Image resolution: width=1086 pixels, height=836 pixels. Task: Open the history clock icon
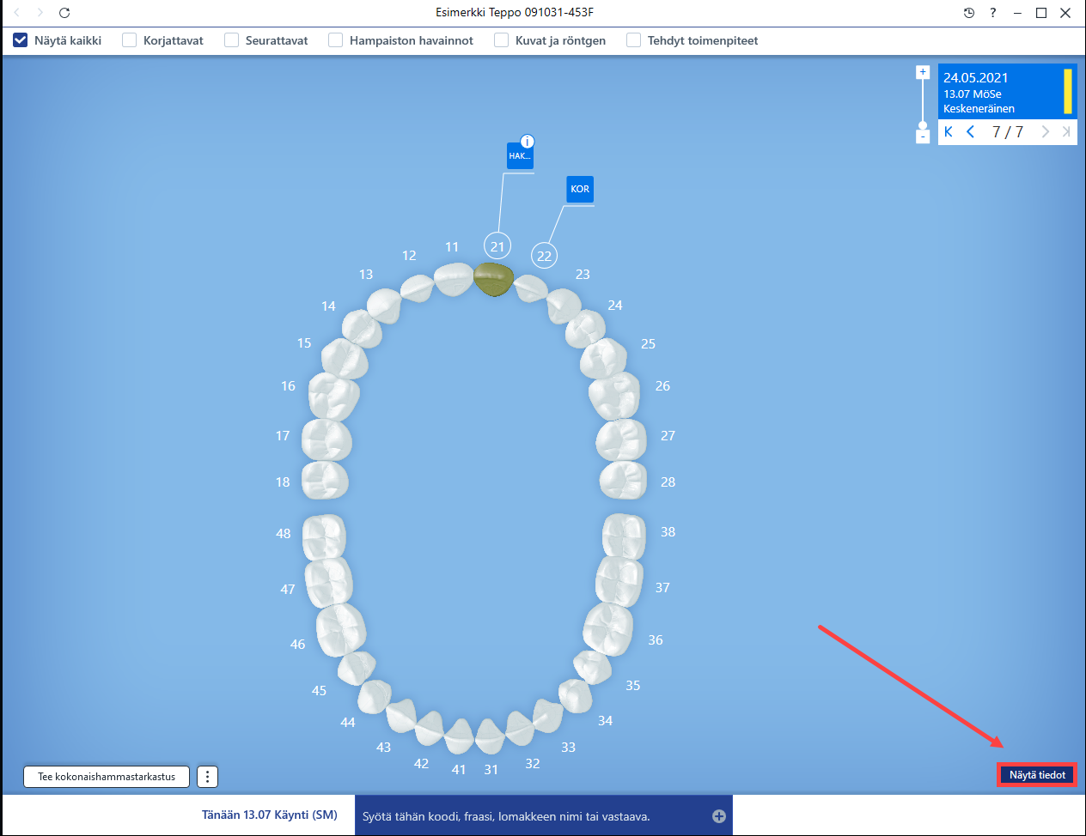coord(969,13)
